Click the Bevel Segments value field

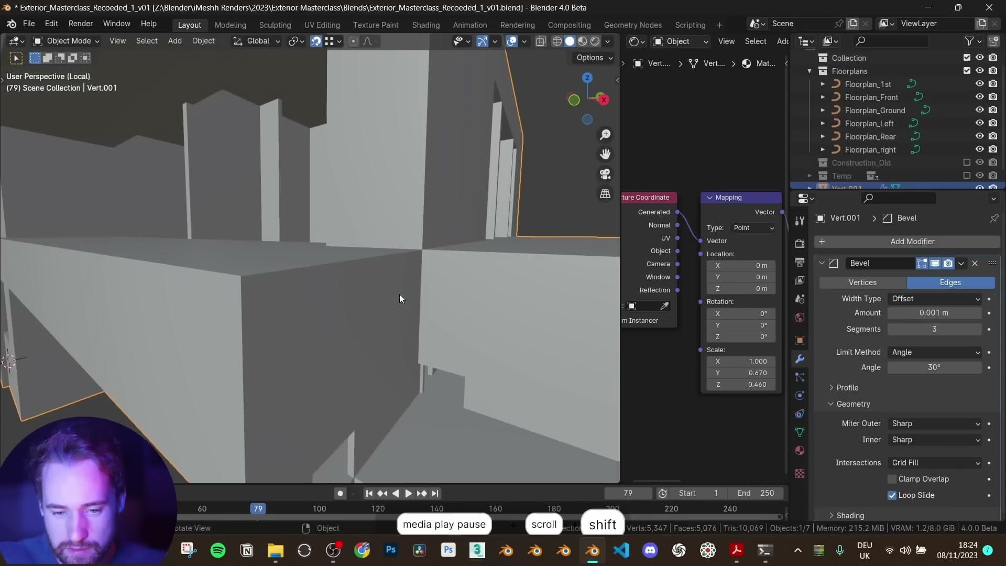pos(934,329)
